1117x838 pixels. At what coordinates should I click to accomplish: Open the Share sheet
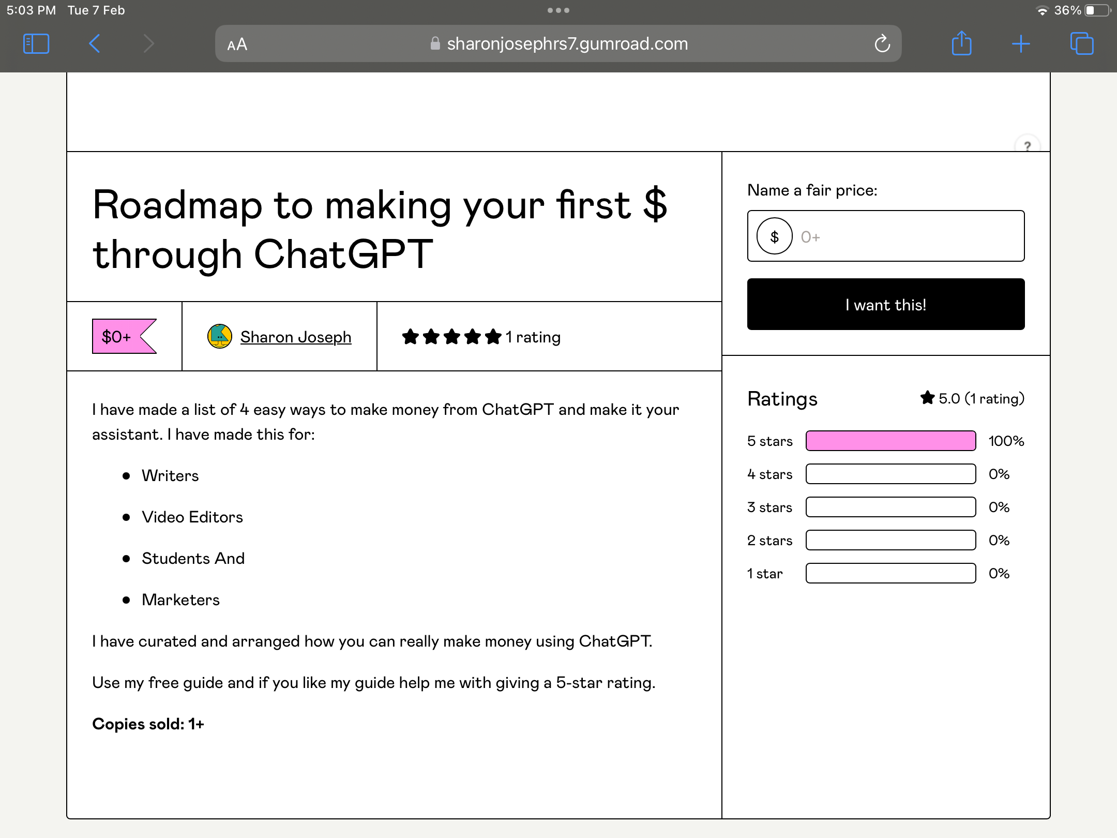[x=962, y=43]
